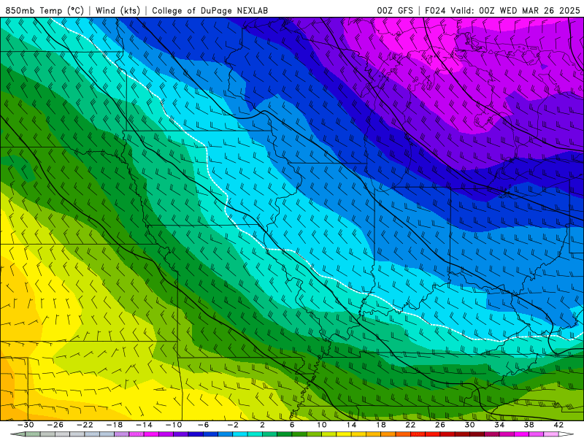Screen dimensions: 584x438
Task: Click the -18 label on temperature scale
Action: [115, 425]
